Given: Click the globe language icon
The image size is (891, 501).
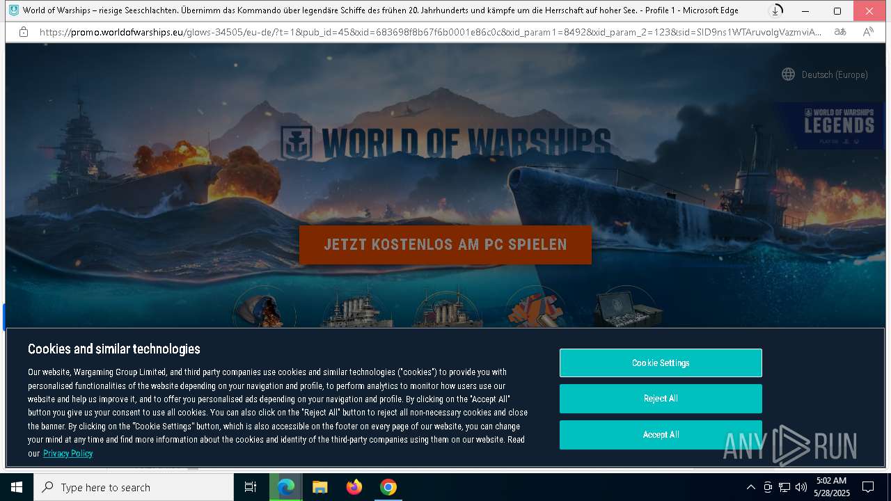Looking at the screenshot, I should tap(788, 74).
